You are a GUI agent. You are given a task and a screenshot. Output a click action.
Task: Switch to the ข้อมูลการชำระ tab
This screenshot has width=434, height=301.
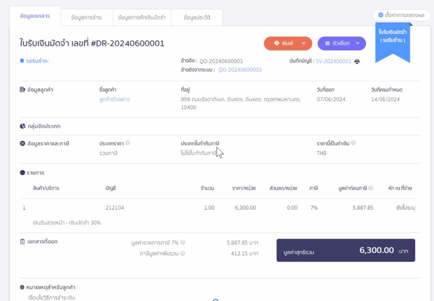click(x=87, y=17)
